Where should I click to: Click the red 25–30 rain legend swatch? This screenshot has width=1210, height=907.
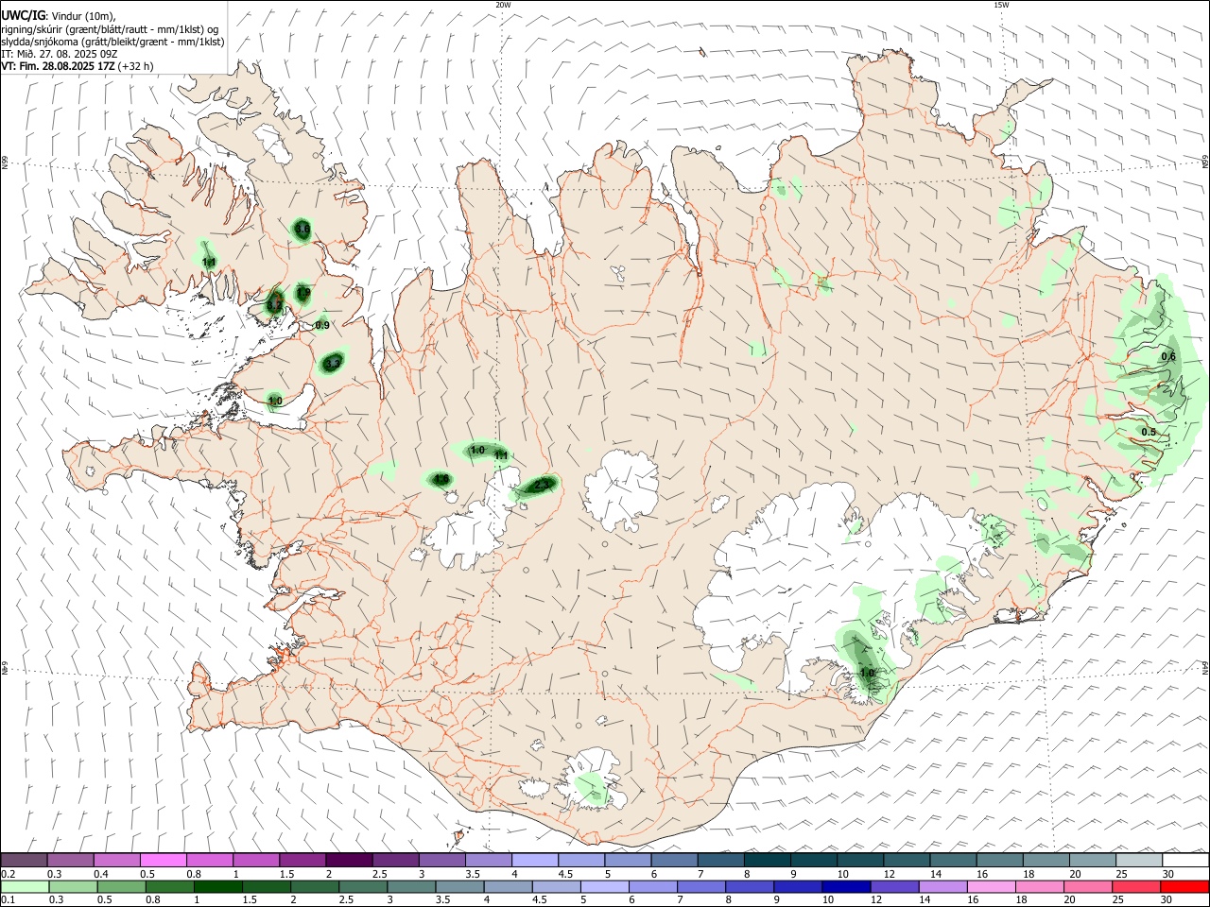pyautogui.click(x=1136, y=887)
